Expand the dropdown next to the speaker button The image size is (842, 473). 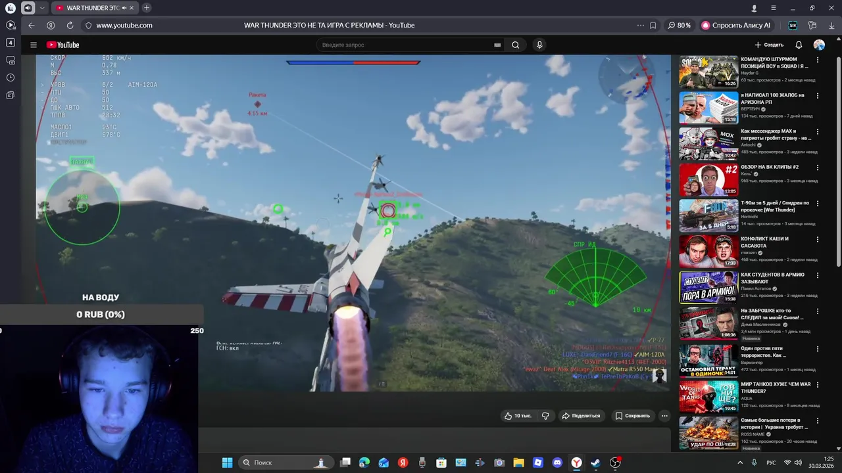pyautogui.click(x=43, y=8)
